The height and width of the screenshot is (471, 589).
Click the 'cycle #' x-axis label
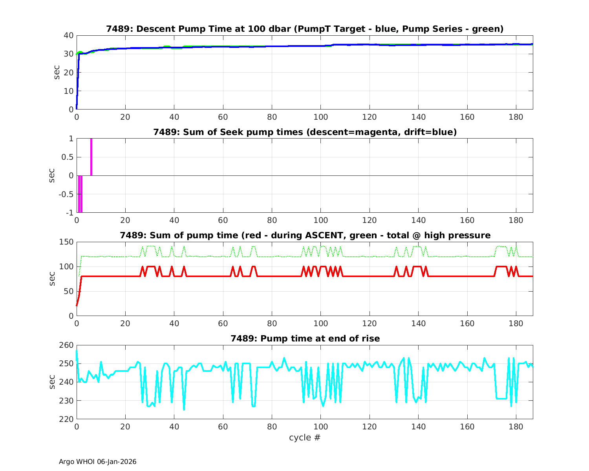[305, 438]
